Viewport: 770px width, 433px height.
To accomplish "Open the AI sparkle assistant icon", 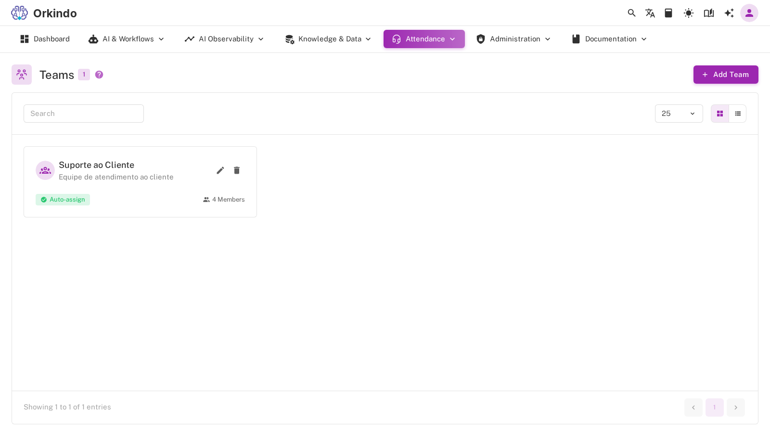I will click(729, 13).
